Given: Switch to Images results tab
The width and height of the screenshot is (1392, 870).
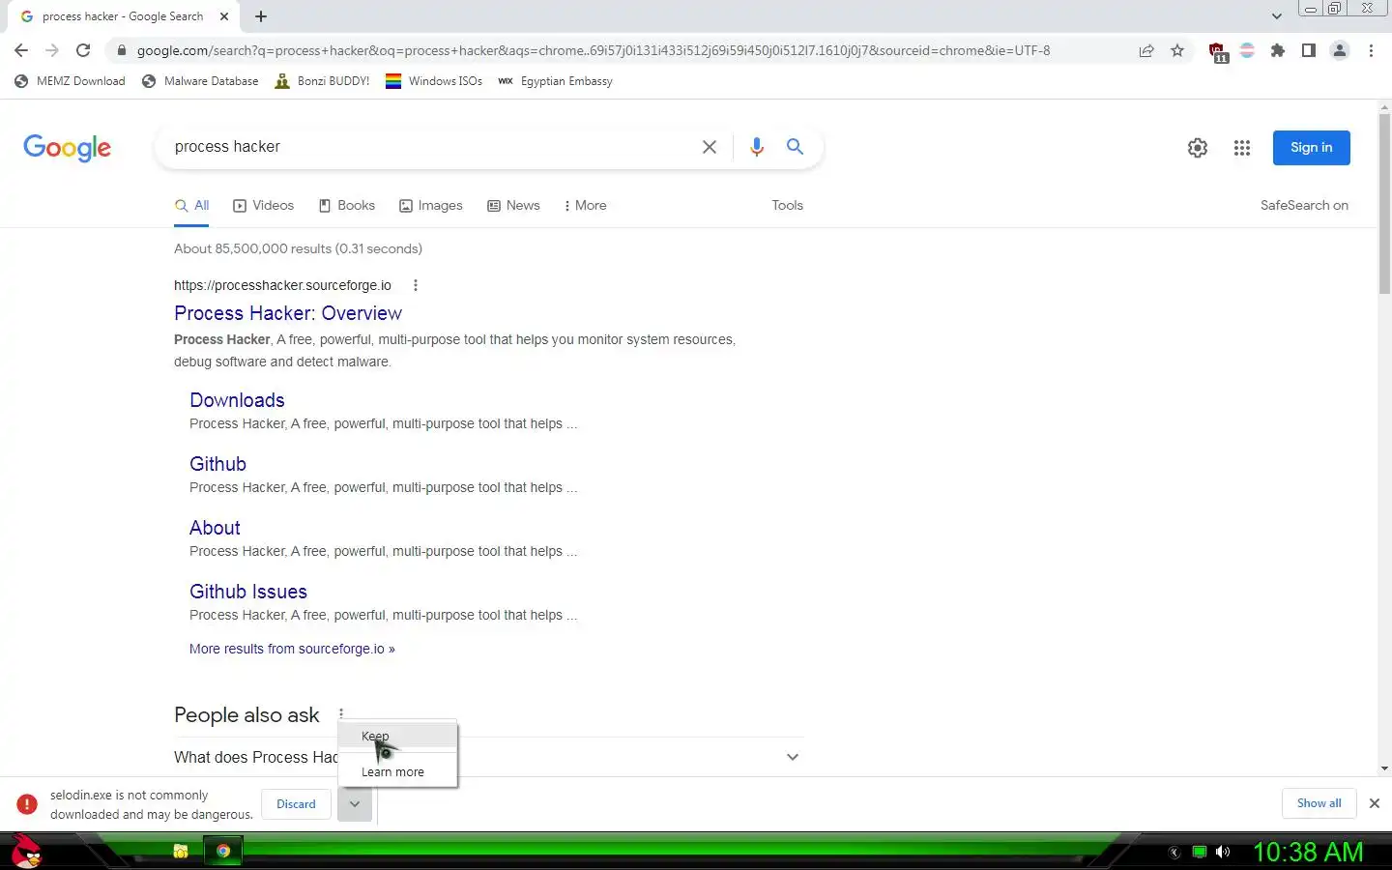Looking at the screenshot, I should point(430,205).
